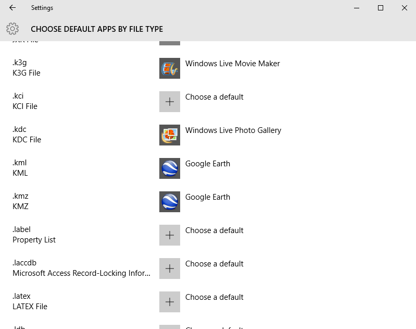Select the .label extension text
This screenshot has height=329, width=416.
pyautogui.click(x=21, y=229)
